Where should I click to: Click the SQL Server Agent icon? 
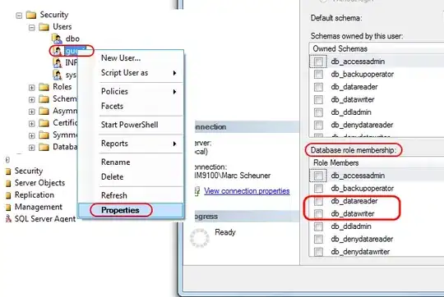click(x=8, y=218)
